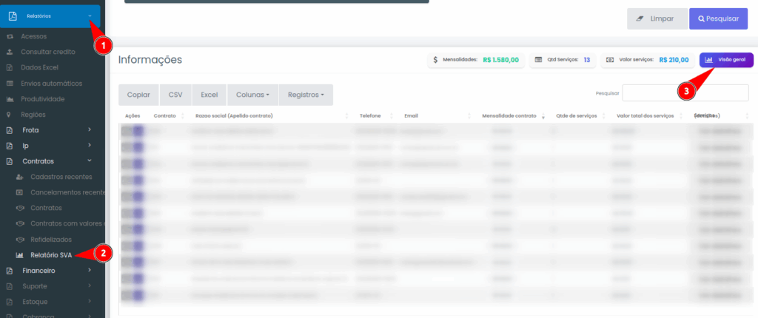758x318 pixels.
Task: Click the Consultar credito user icon
Action: (x=10, y=52)
